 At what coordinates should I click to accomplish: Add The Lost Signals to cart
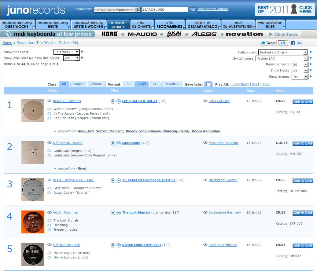(303, 213)
